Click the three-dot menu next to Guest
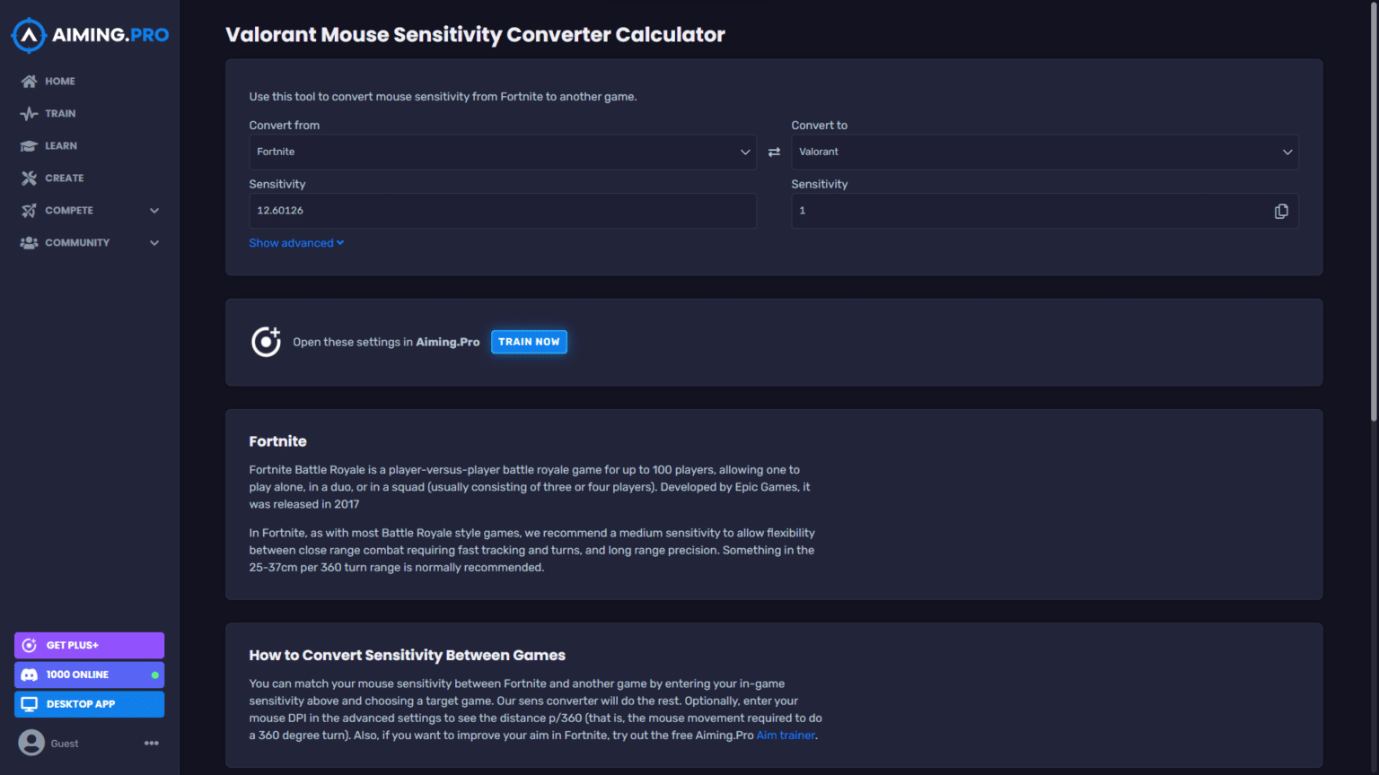The image size is (1379, 775). click(x=151, y=743)
